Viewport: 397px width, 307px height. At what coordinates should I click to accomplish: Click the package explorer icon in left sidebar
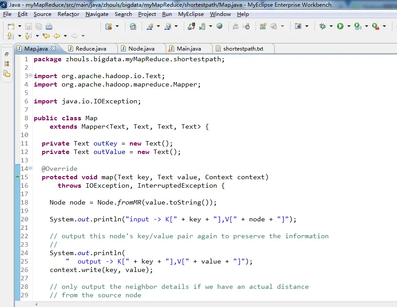click(7, 74)
